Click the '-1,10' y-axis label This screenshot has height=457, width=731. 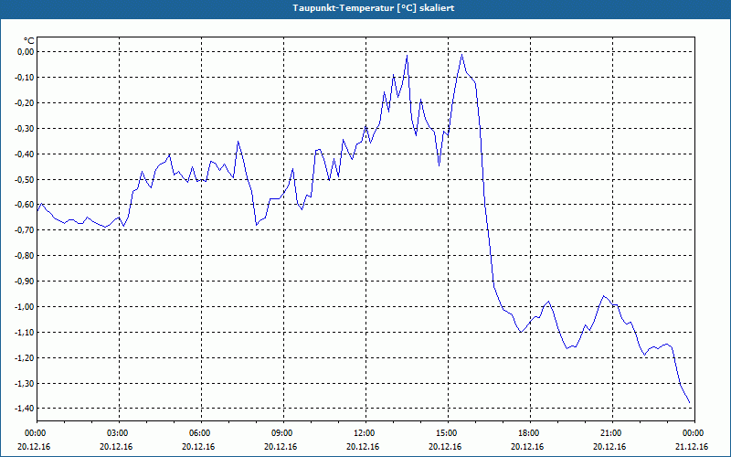point(25,333)
